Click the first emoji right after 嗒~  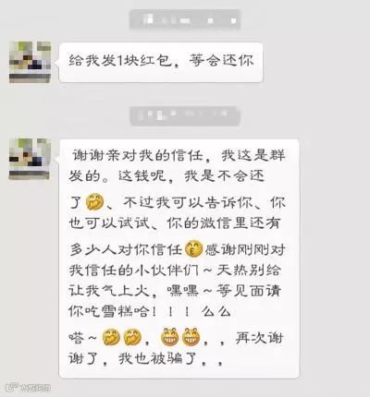point(111,338)
